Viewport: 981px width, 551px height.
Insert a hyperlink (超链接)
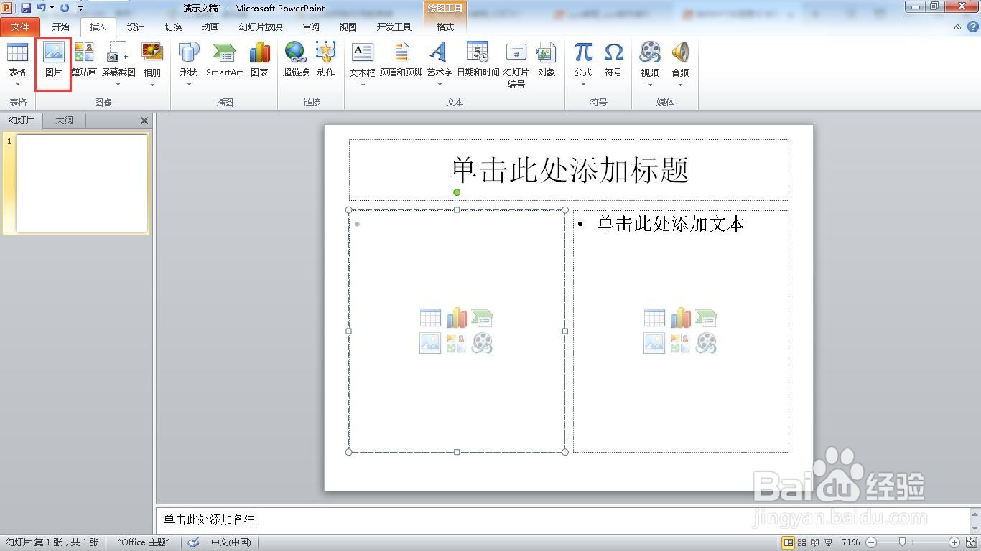pyautogui.click(x=295, y=59)
